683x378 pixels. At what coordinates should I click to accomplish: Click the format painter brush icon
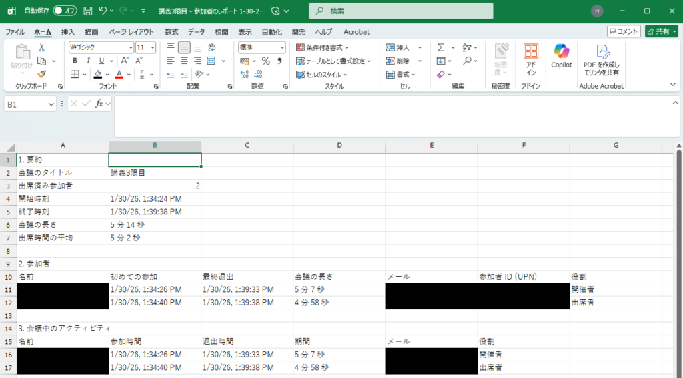point(41,74)
